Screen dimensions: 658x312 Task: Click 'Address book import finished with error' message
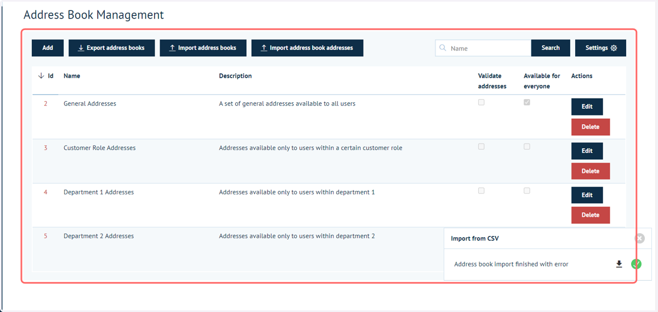511,264
